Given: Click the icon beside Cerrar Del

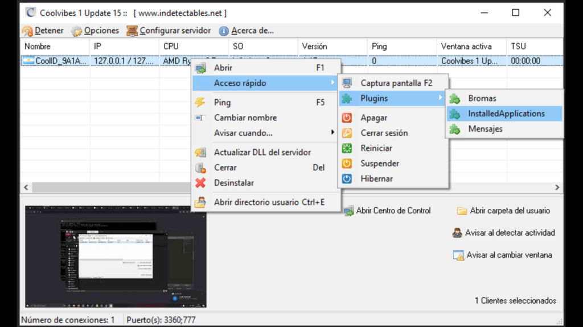Looking at the screenshot, I should click(x=200, y=167).
